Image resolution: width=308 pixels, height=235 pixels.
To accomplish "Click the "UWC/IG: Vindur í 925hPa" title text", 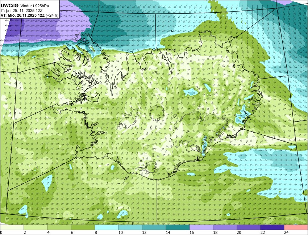I will [x=25, y=6].
